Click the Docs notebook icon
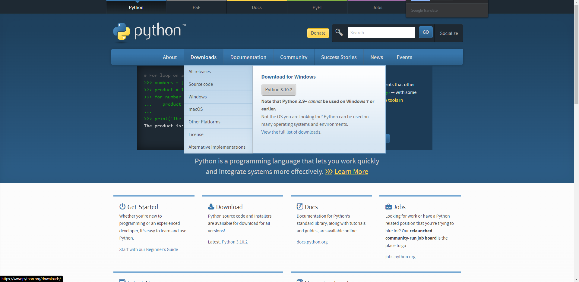Screen dimensions: 579x282 pyautogui.click(x=300, y=206)
